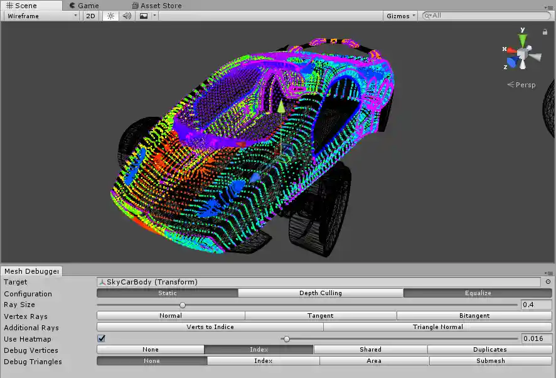Screen dimensions: 556x378
Task: Select Tangent under Vertex Rays
Action: point(320,316)
